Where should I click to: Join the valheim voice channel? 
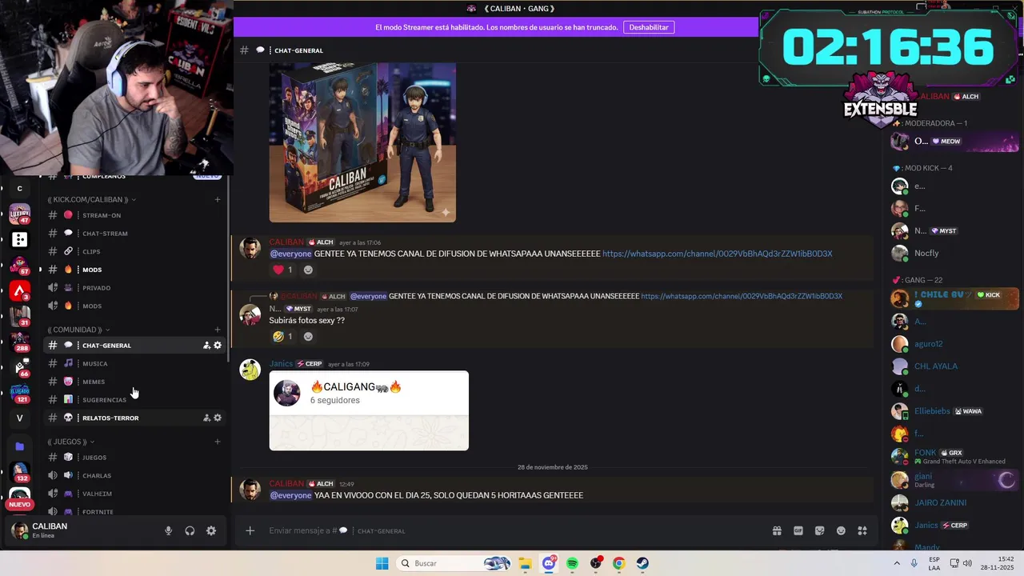click(x=134, y=494)
